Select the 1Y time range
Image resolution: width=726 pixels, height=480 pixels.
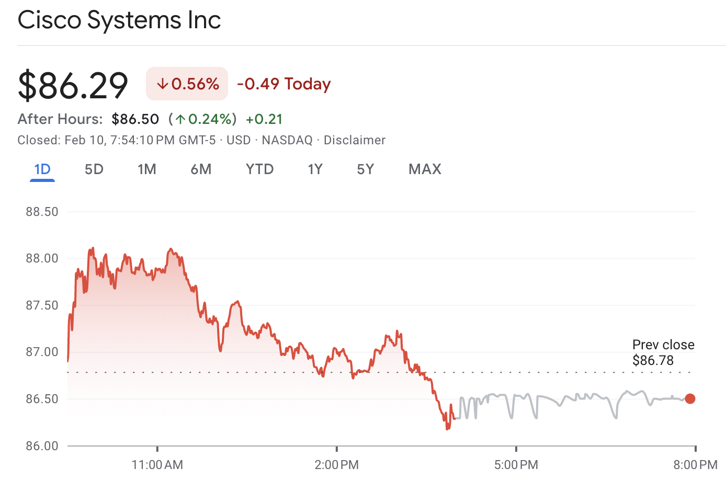pyautogui.click(x=315, y=169)
